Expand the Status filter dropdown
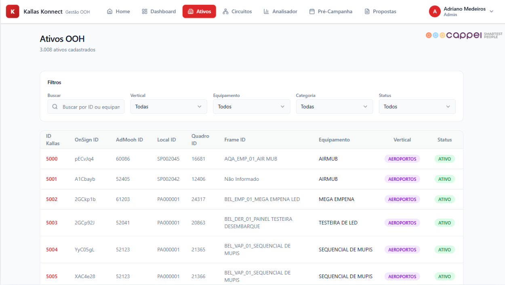 coord(417,107)
